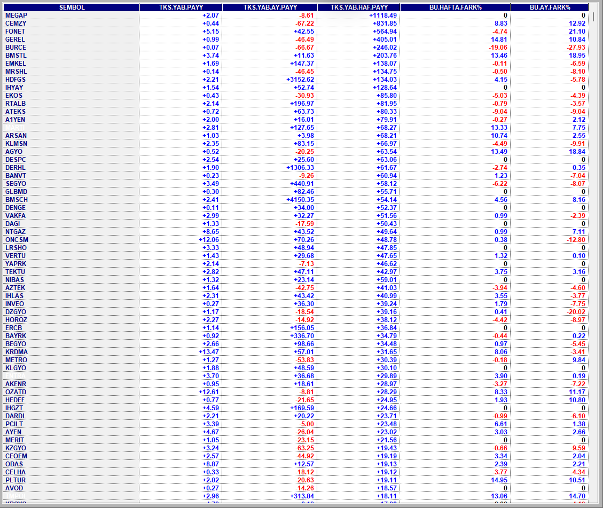Select the BMSTL symbol

click(x=16, y=56)
